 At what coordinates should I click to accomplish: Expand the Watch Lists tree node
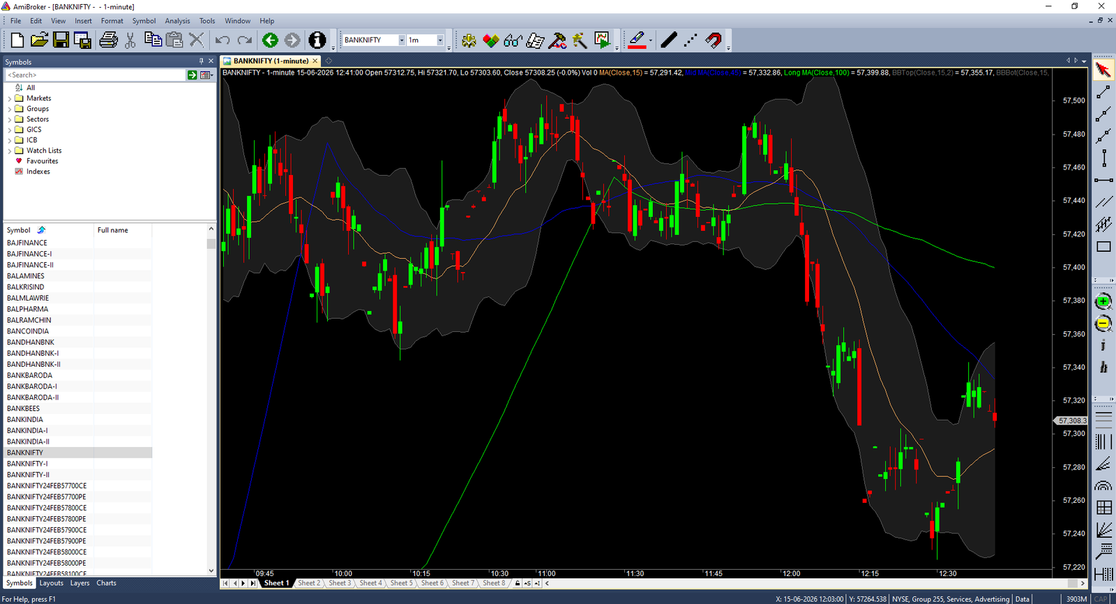(10, 151)
